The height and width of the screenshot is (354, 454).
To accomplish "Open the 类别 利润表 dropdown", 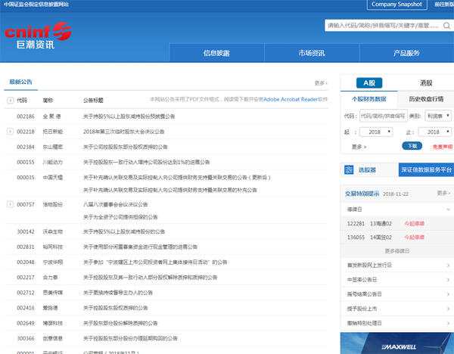I will click(438, 116).
